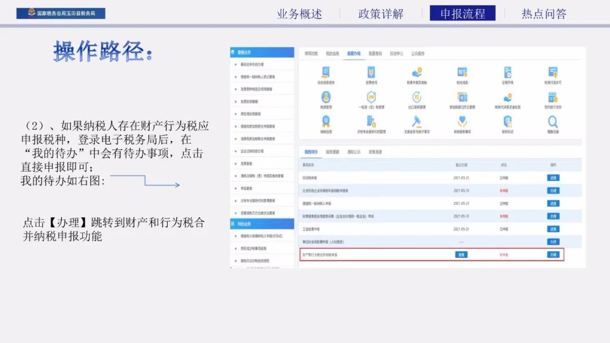Go to the 热点问答 slide section
610x343 pixels.
coord(544,14)
